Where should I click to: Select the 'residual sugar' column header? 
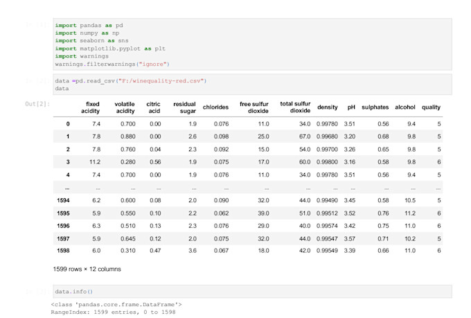click(x=184, y=107)
